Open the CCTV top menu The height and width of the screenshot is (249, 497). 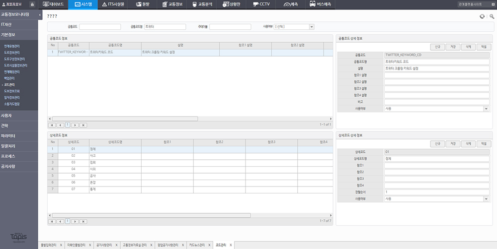point(261,4)
